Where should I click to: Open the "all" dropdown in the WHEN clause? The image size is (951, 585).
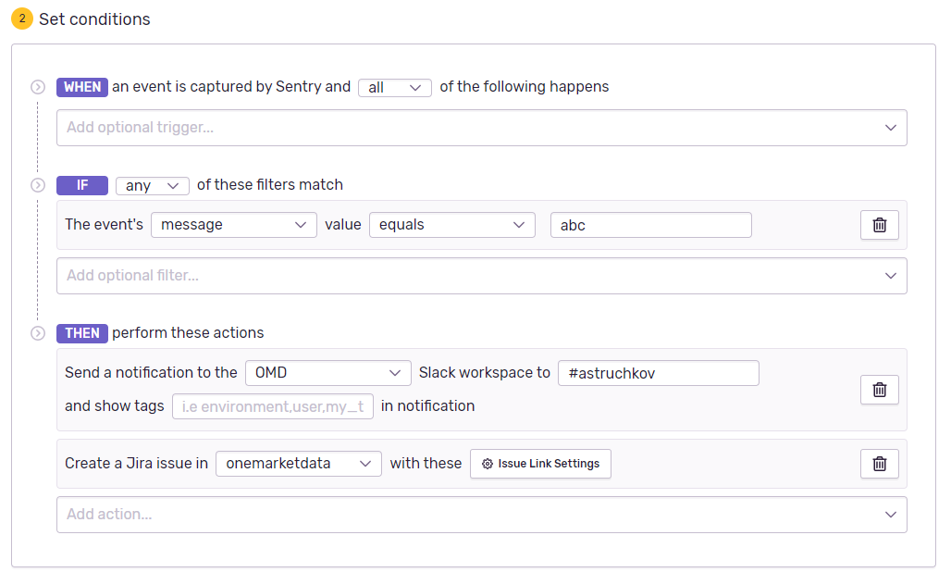tap(395, 87)
